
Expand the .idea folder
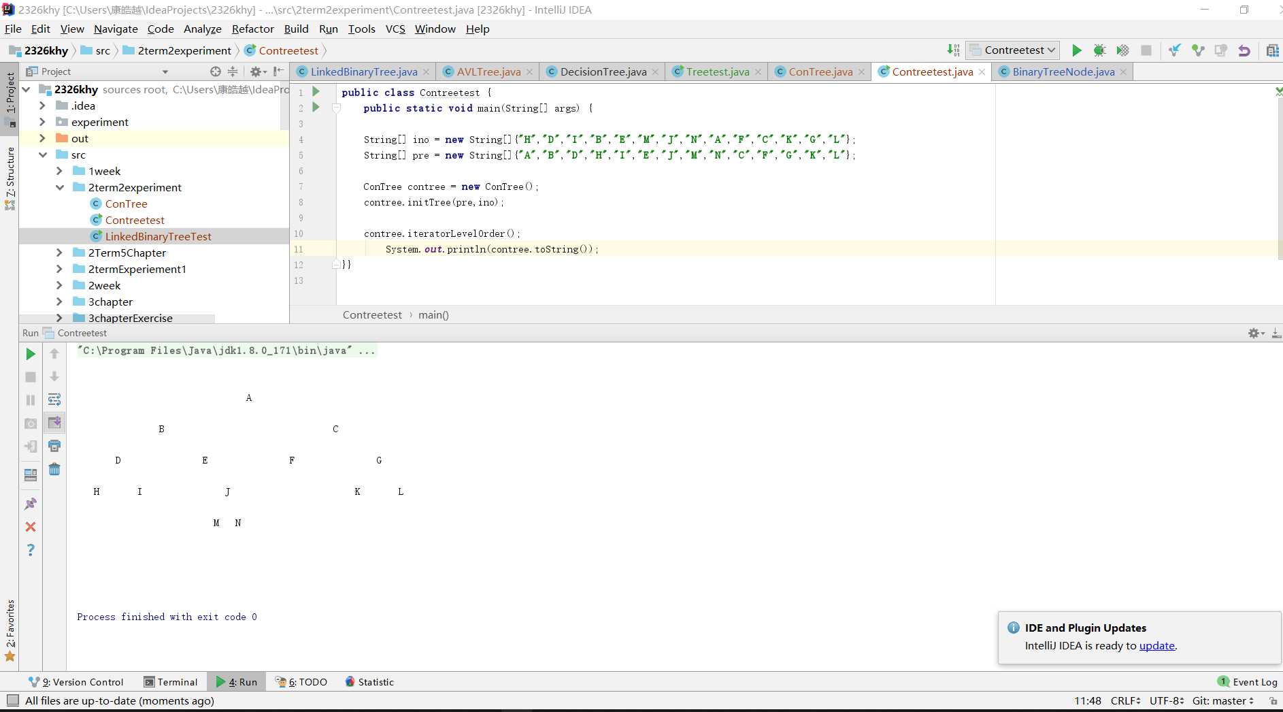click(42, 106)
